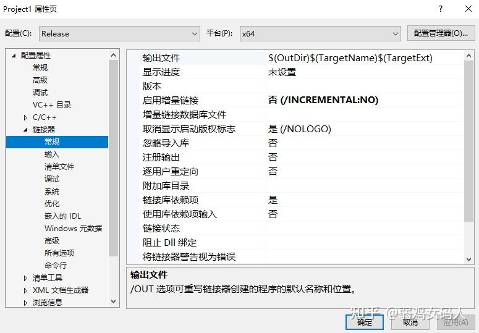The width and height of the screenshot is (479, 333).
Task: Select highlighted 常规 under 链接器
Action: (57, 142)
